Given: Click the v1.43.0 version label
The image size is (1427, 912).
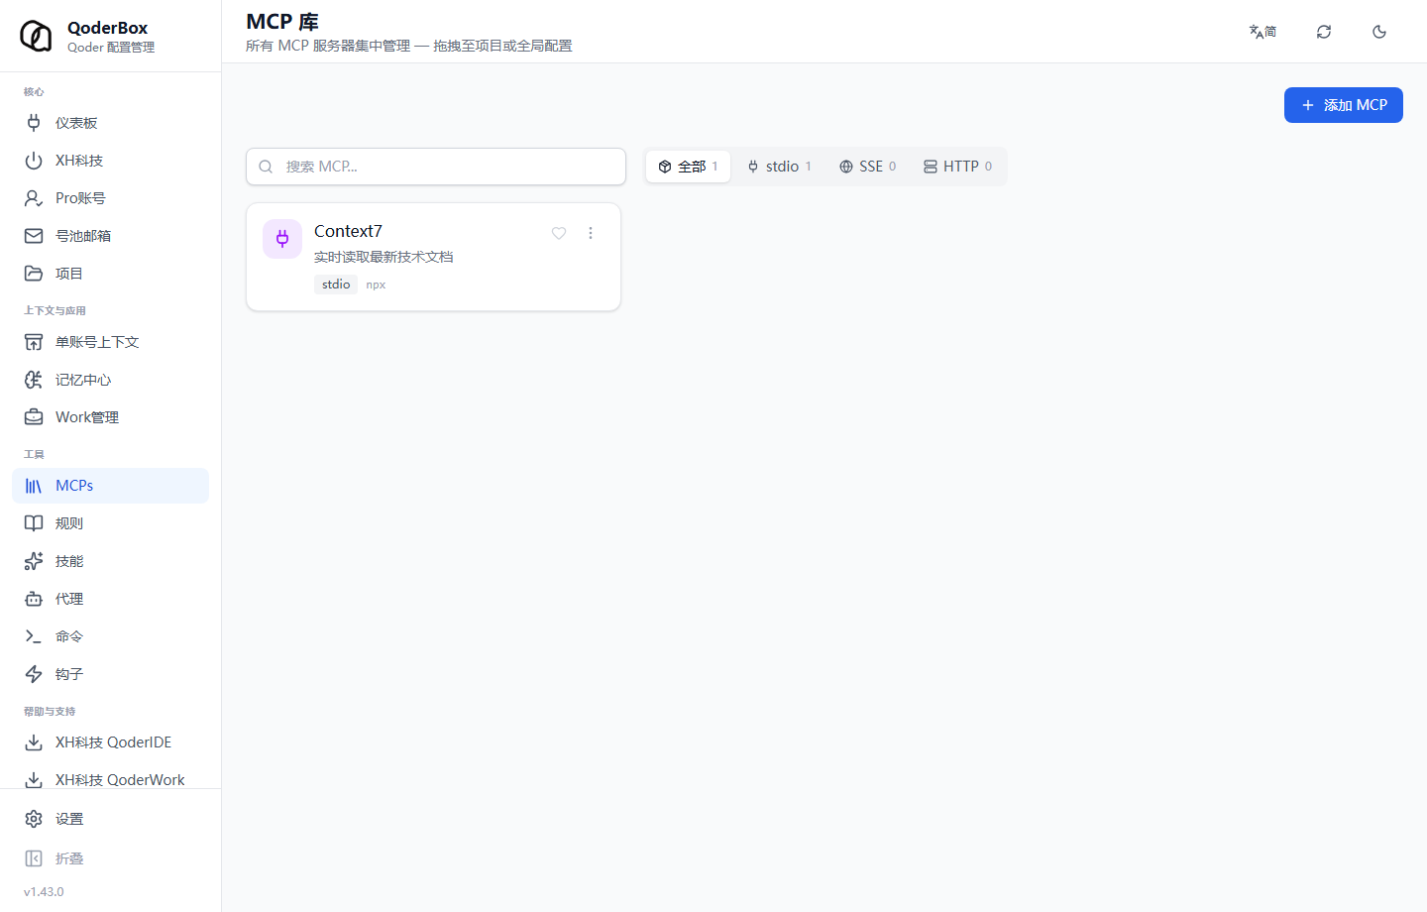Looking at the screenshot, I should [44, 892].
